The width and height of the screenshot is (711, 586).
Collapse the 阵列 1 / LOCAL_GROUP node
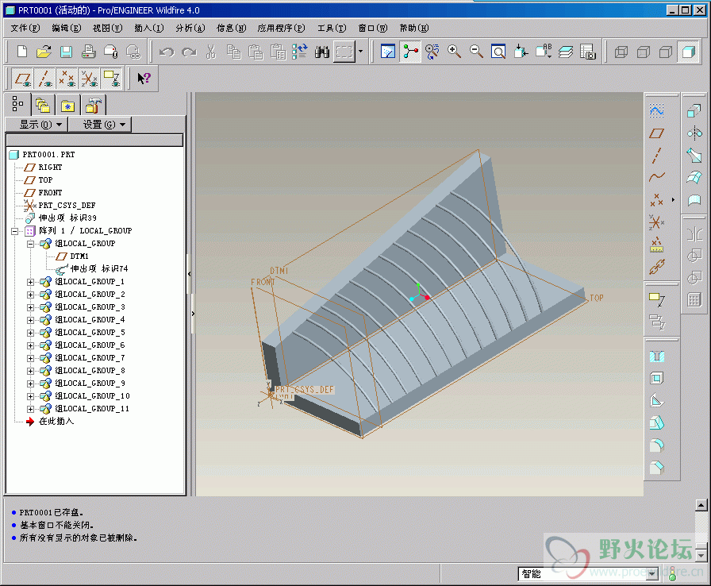(x=15, y=231)
